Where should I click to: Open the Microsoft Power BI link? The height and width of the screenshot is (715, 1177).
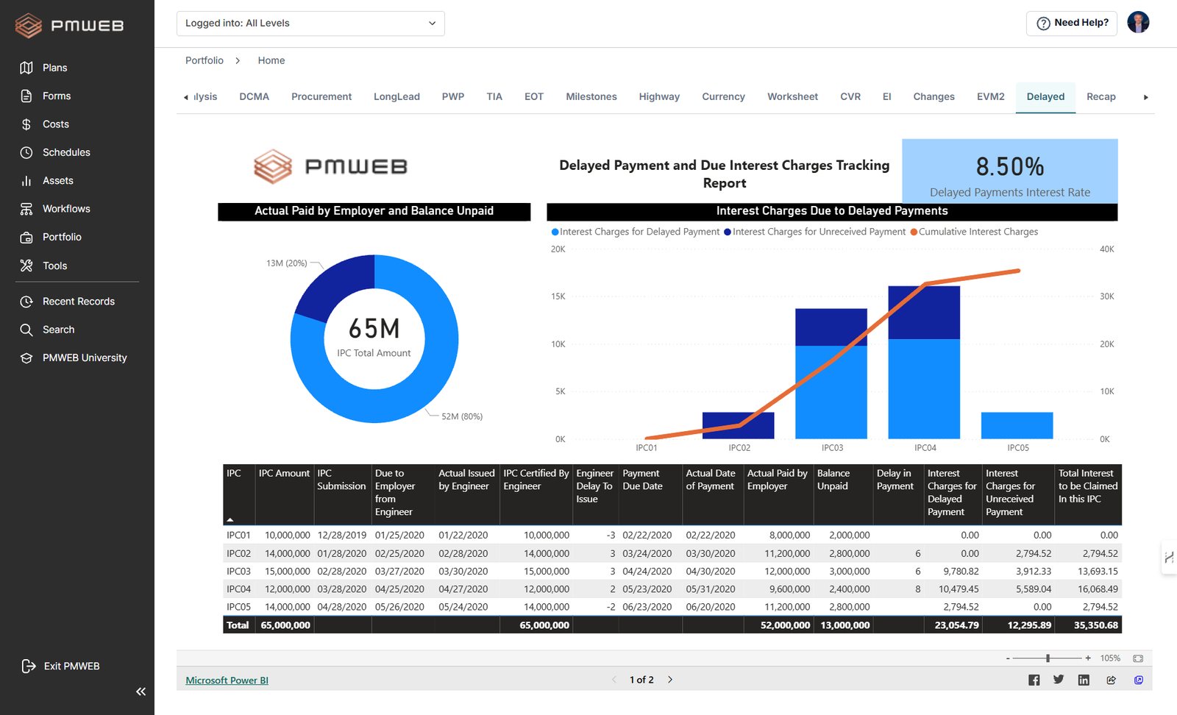click(x=227, y=680)
